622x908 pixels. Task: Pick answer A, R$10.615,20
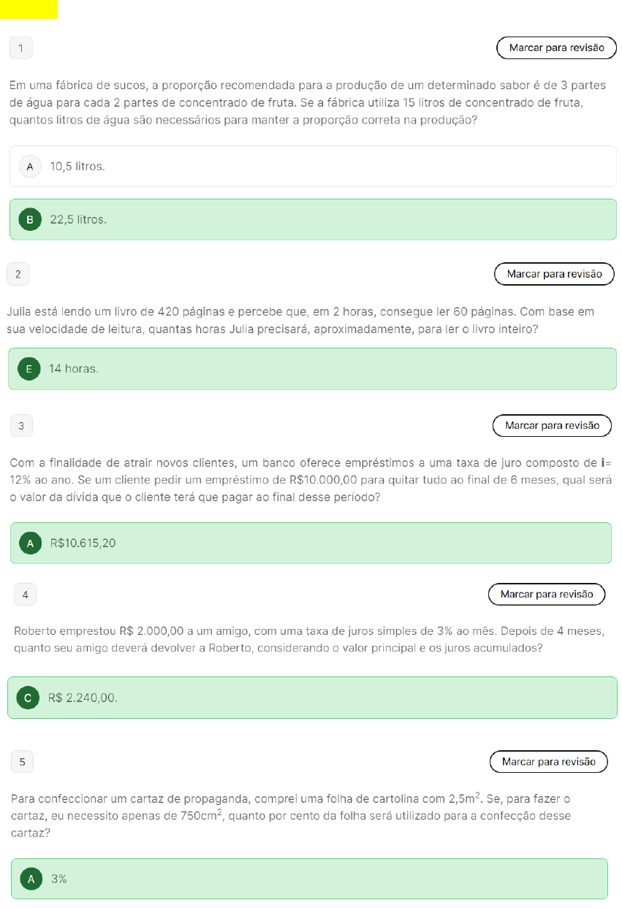click(x=311, y=543)
